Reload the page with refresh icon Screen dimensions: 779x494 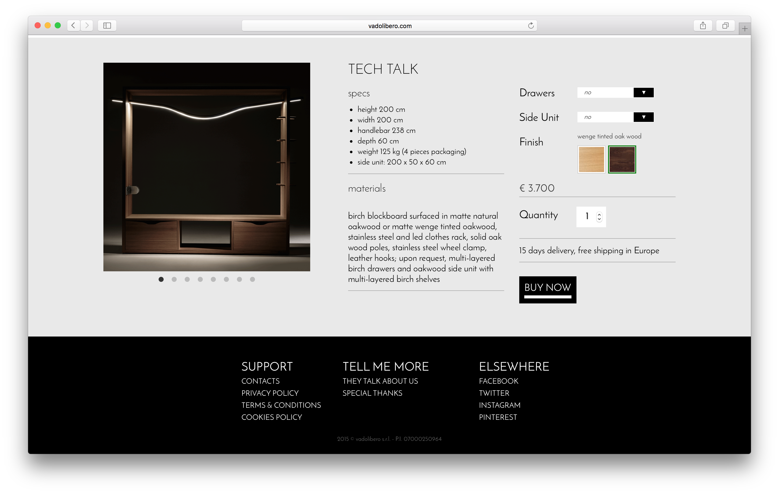531,26
